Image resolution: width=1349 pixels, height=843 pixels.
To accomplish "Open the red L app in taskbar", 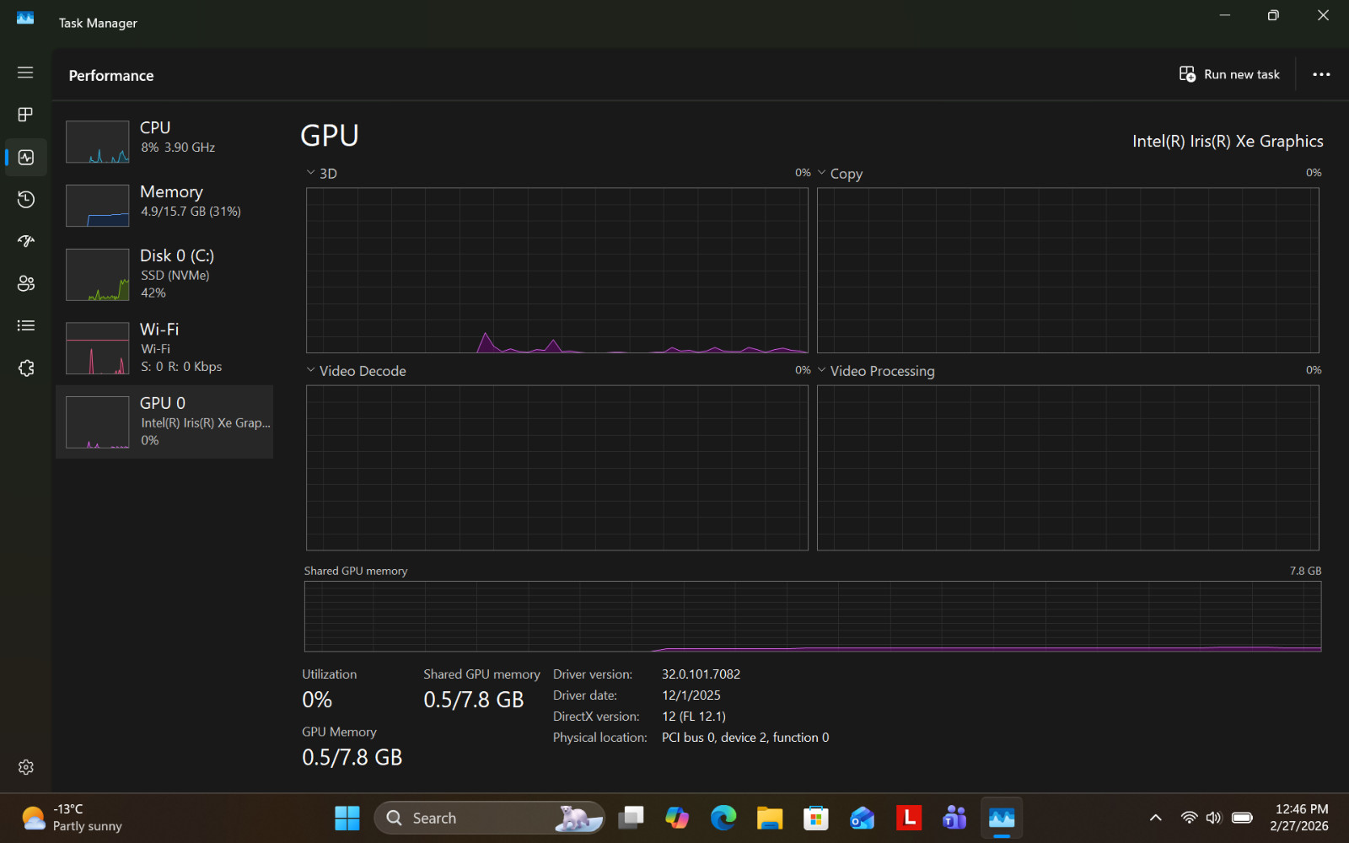I will click(x=909, y=818).
